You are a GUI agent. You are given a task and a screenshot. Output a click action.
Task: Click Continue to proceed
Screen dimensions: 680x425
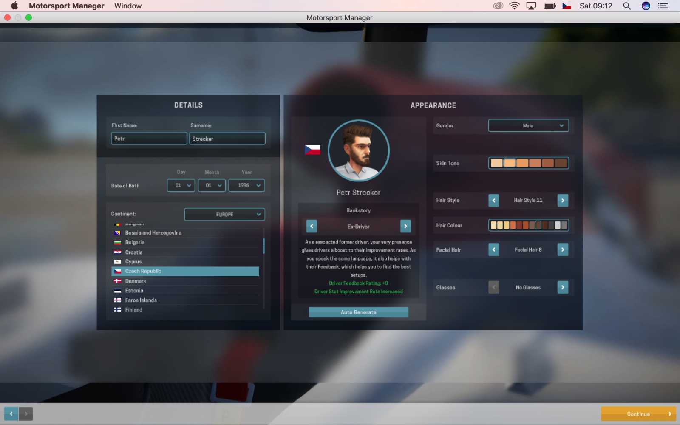coord(637,413)
